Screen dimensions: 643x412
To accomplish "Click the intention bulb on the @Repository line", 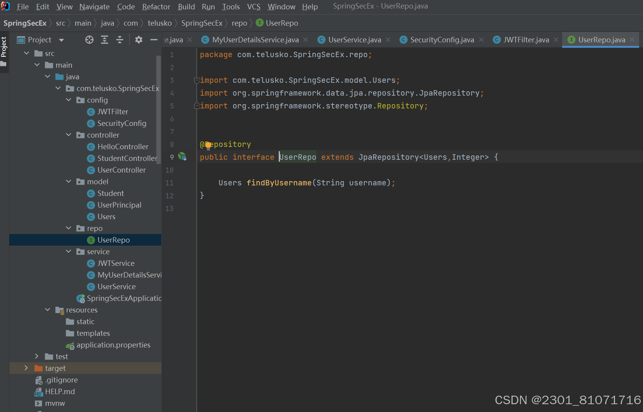I will [x=208, y=145].
